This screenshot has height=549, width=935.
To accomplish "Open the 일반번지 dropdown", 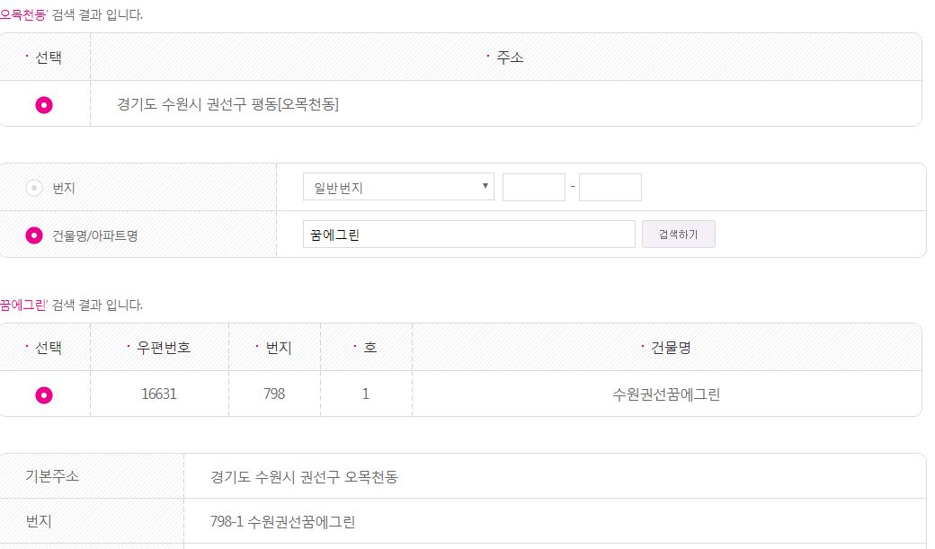I will point(399,187).
